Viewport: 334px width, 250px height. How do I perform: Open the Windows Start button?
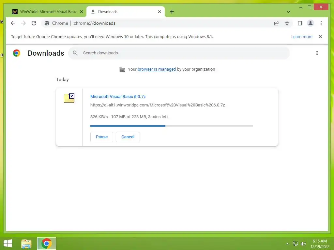(8, 243)
